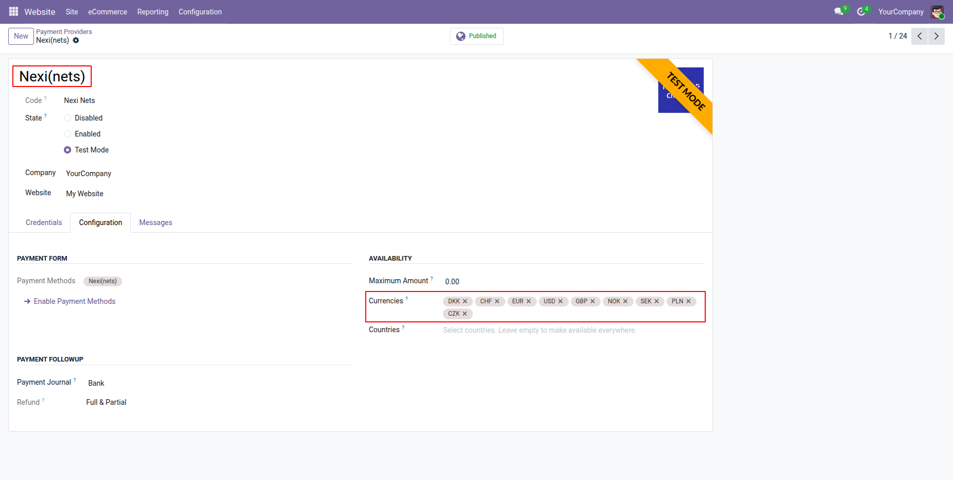
Task: Edit the Nexi(nets) provider name field
Action: coord(52,76)
